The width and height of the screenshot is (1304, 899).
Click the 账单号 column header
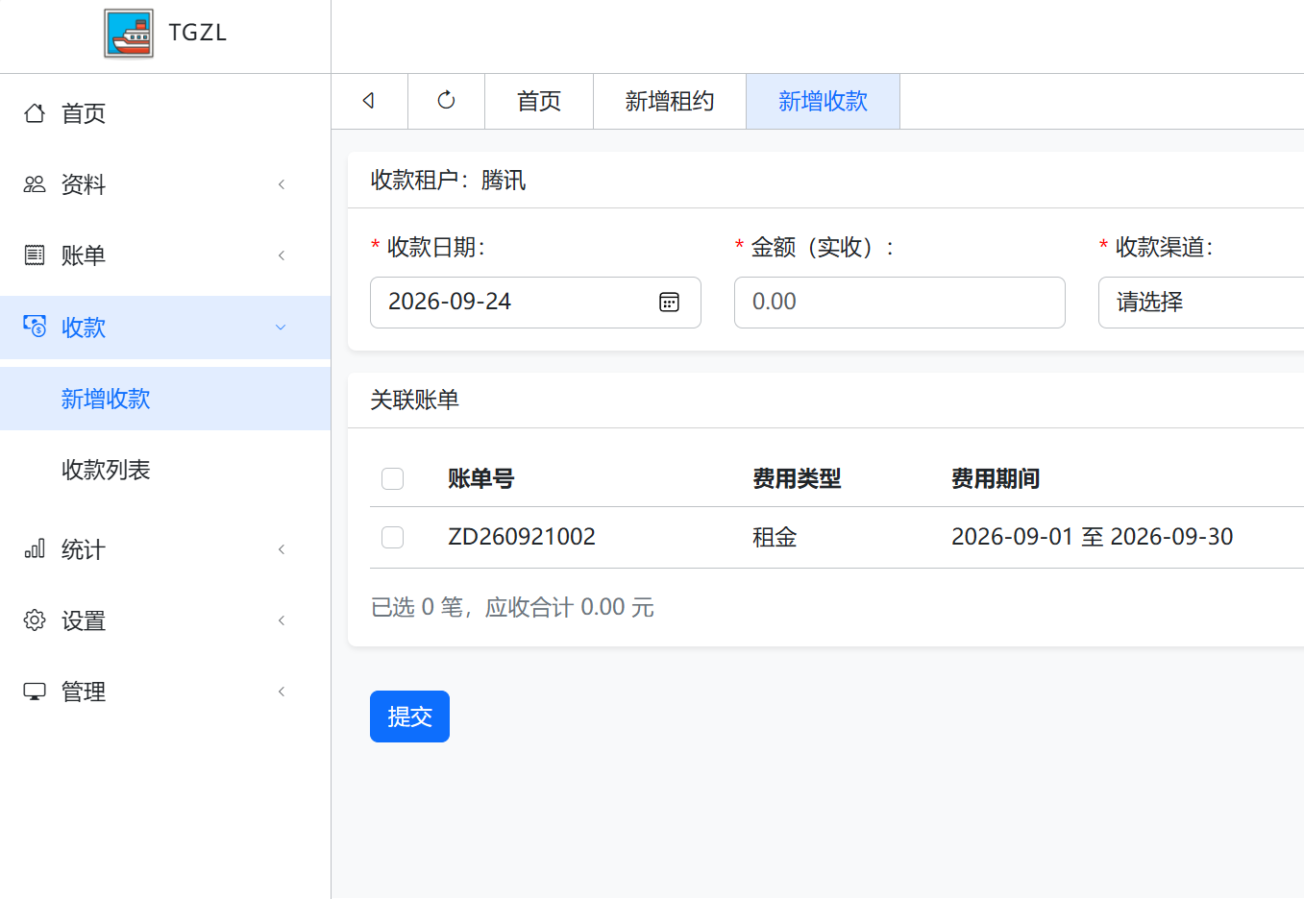(x=481, y=478)
